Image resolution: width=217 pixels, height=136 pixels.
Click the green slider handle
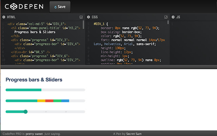(25, 112)
